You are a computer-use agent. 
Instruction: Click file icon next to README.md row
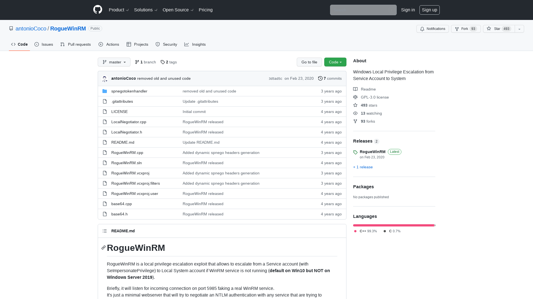coord(105,142)
